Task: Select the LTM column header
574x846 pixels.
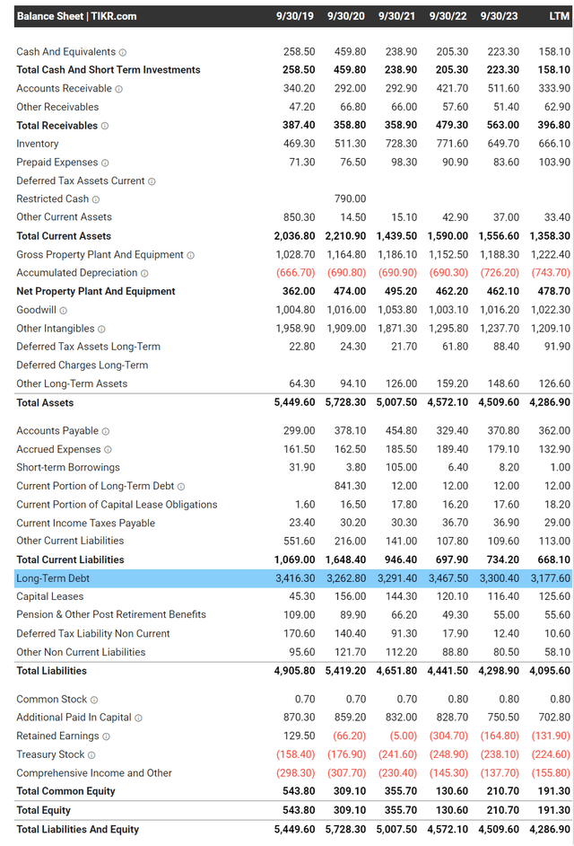Action: [x=559, y=16]
